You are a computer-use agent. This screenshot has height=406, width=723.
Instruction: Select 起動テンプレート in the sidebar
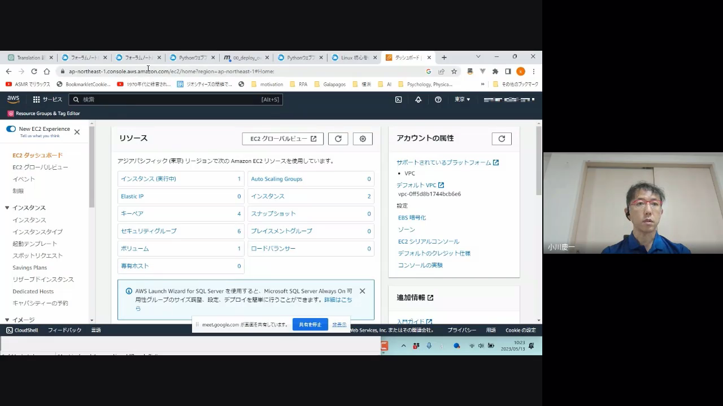[34, 244]
